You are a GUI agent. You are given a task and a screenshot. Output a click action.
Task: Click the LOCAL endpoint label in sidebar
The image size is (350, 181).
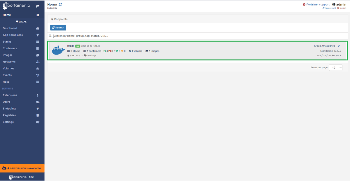21,22
